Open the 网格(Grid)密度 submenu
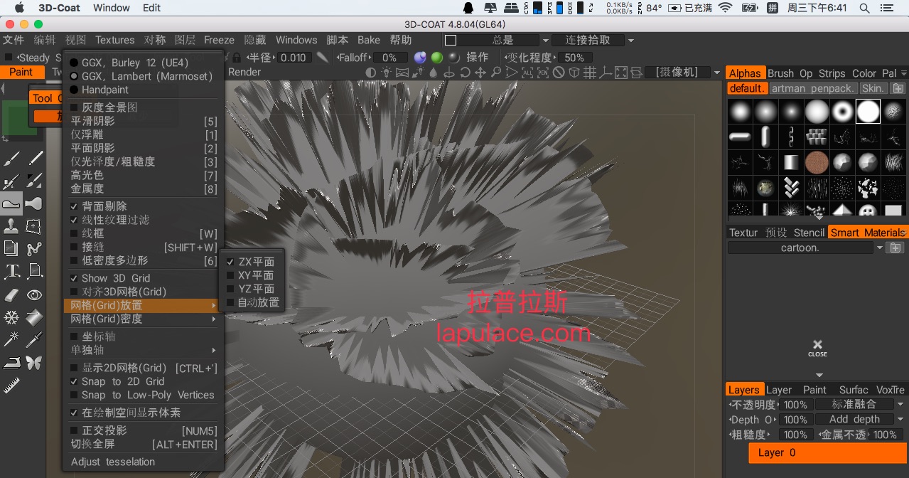 (144, 319)
